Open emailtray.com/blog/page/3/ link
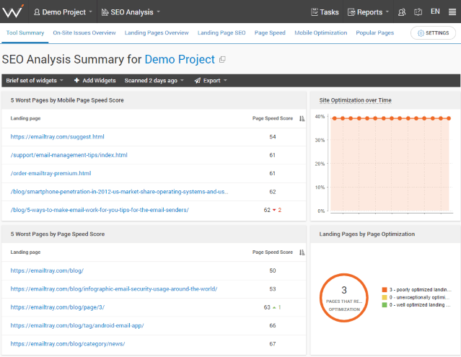The width and height of the screenshot is (461, 357). click(58, 307)
